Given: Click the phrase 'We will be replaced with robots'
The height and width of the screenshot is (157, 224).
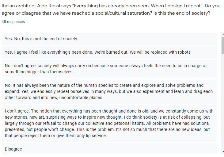Looking at the screenshot, I should 160,52.
